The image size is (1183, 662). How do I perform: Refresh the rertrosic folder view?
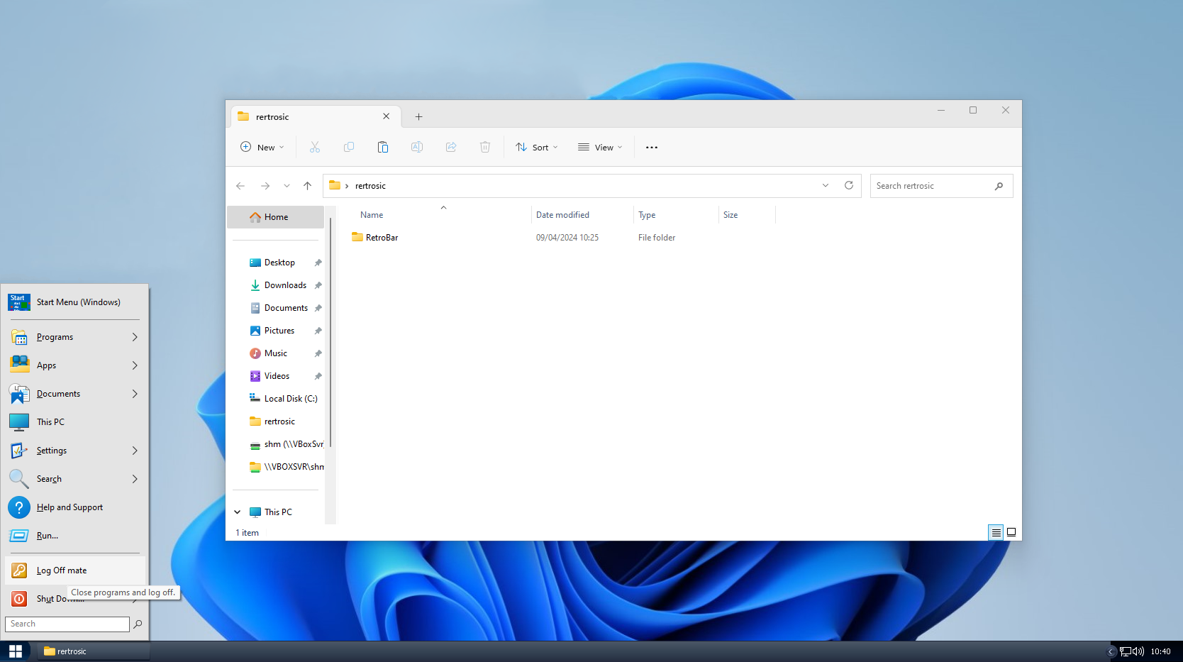coord(849,185)
